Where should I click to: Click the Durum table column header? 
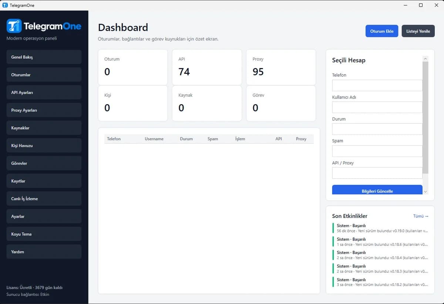coord(186,139)
